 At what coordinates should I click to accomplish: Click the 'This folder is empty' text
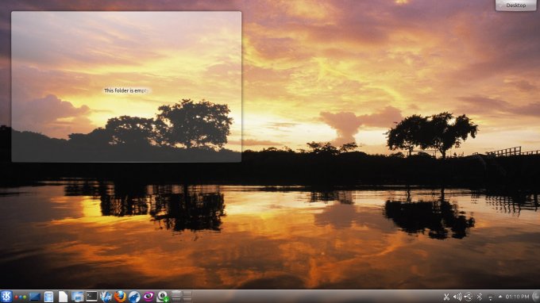pyautogui.click(x=126, y=90)
